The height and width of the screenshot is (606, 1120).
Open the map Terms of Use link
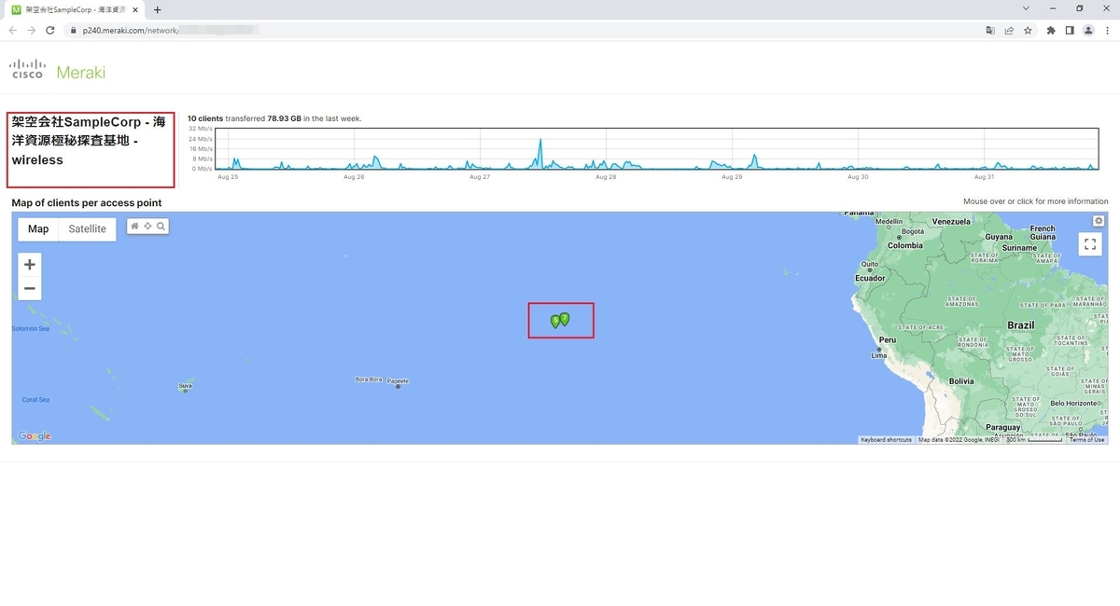click(1086, 439)
